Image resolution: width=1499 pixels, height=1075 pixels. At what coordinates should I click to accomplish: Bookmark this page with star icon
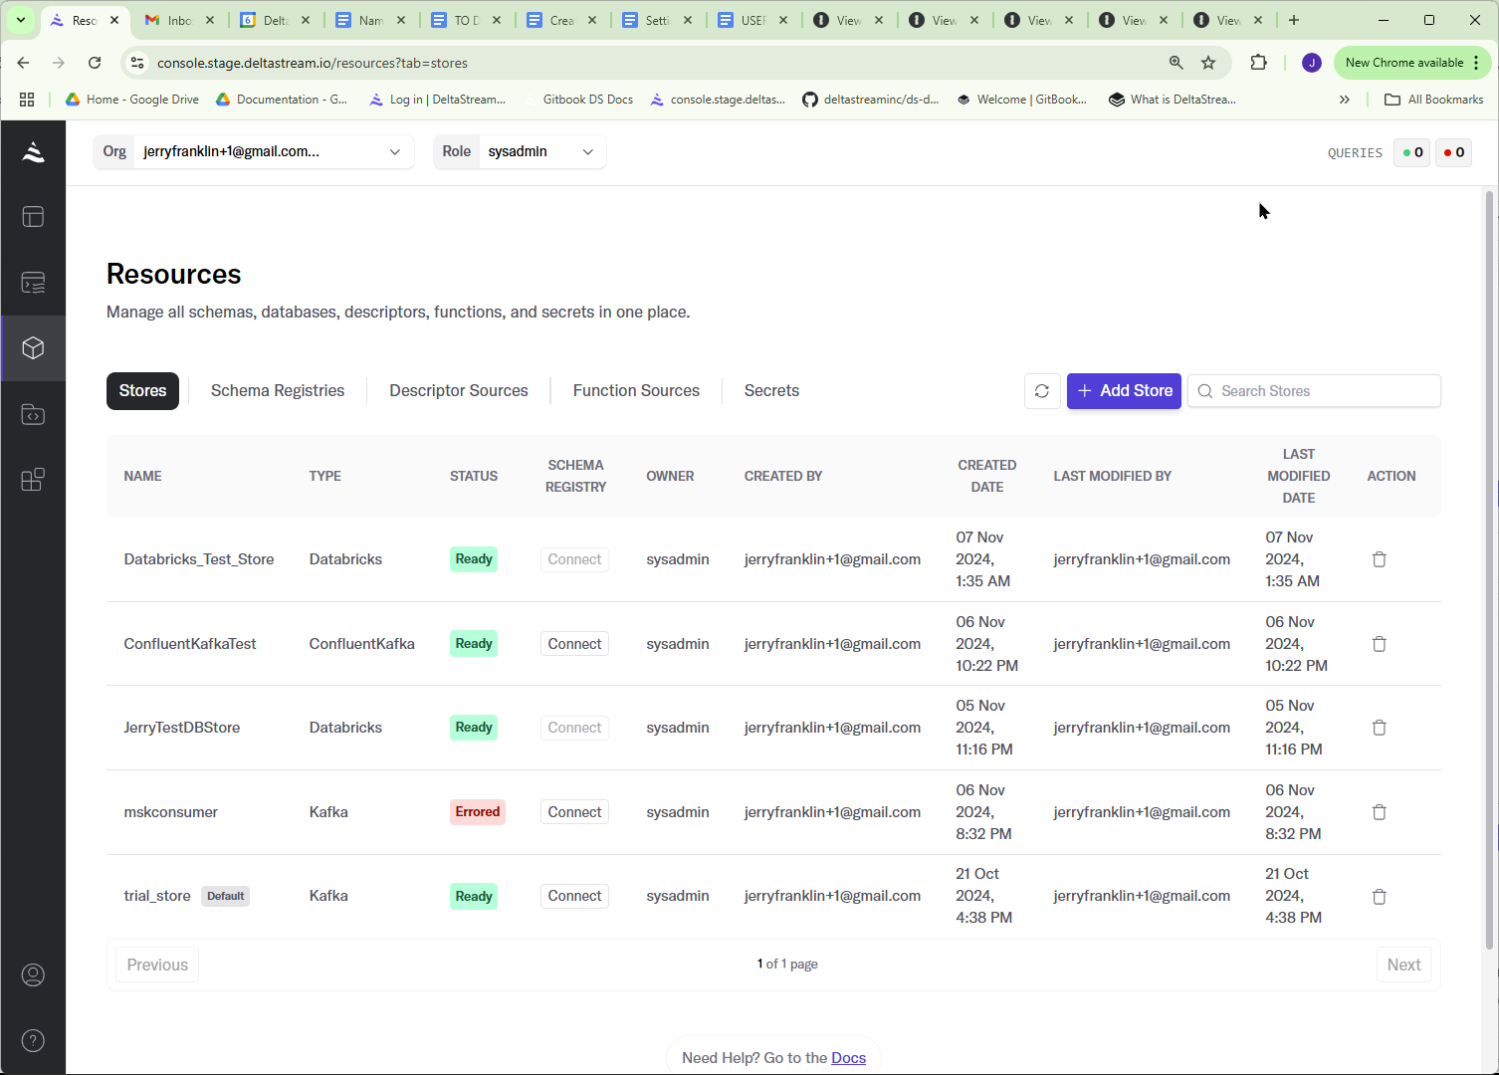[x=1208, y=63]
